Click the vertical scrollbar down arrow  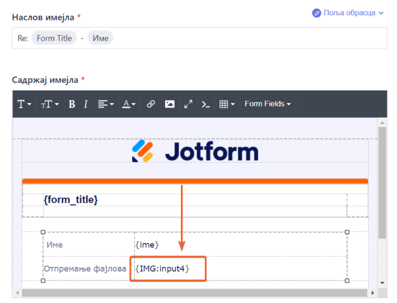pyautogui.click(x=382, y=283)
